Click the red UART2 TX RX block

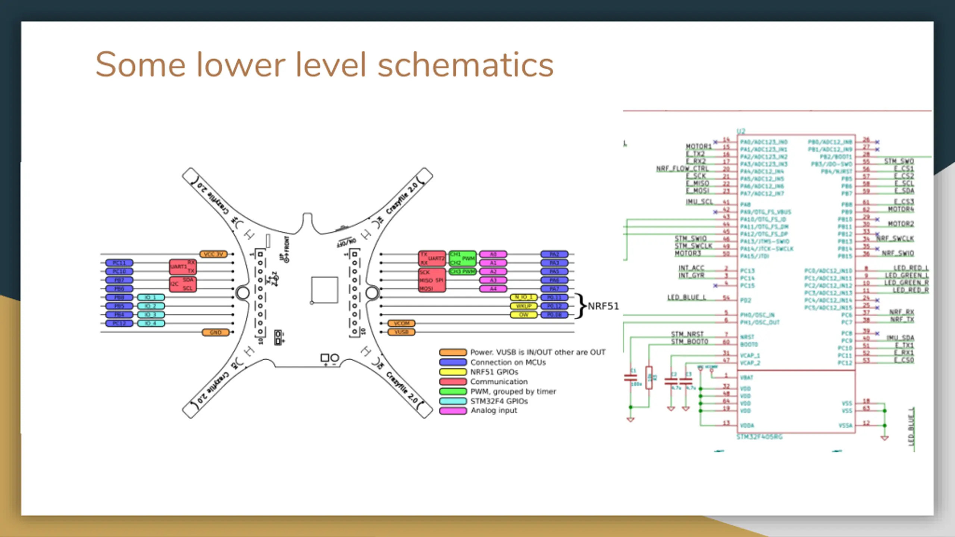point(432,258)
